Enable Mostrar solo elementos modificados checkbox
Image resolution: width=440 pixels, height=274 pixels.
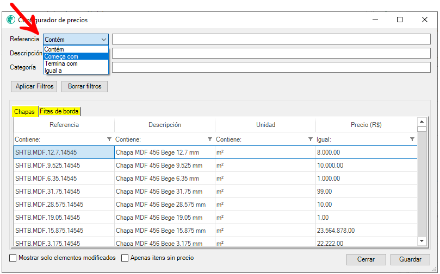pos(13,258)
